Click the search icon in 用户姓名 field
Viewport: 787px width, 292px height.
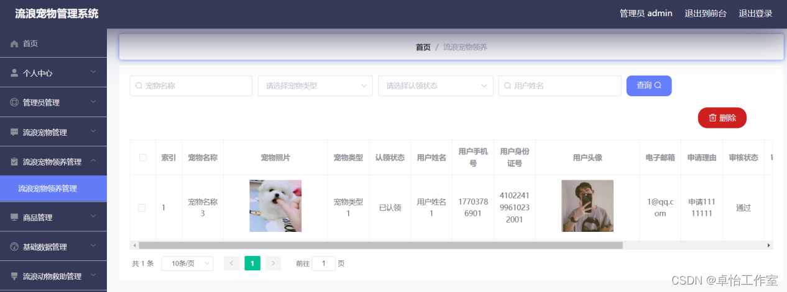pyautogui.click(x=508, y=86)
